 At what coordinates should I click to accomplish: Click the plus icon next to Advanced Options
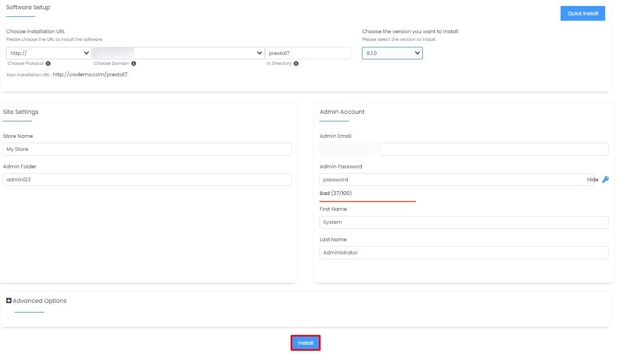click(9, 301)
